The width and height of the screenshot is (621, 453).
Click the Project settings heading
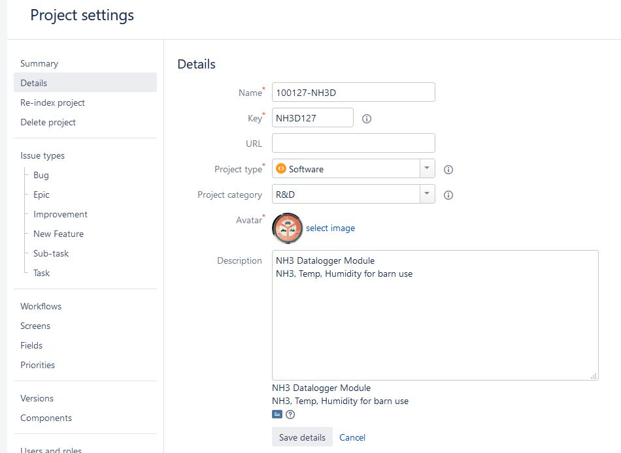click(82, 16)
